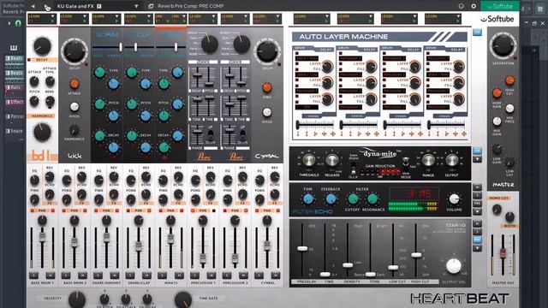Click the Saturation knob in Master section
548x308 pixels.
point(503,45)
